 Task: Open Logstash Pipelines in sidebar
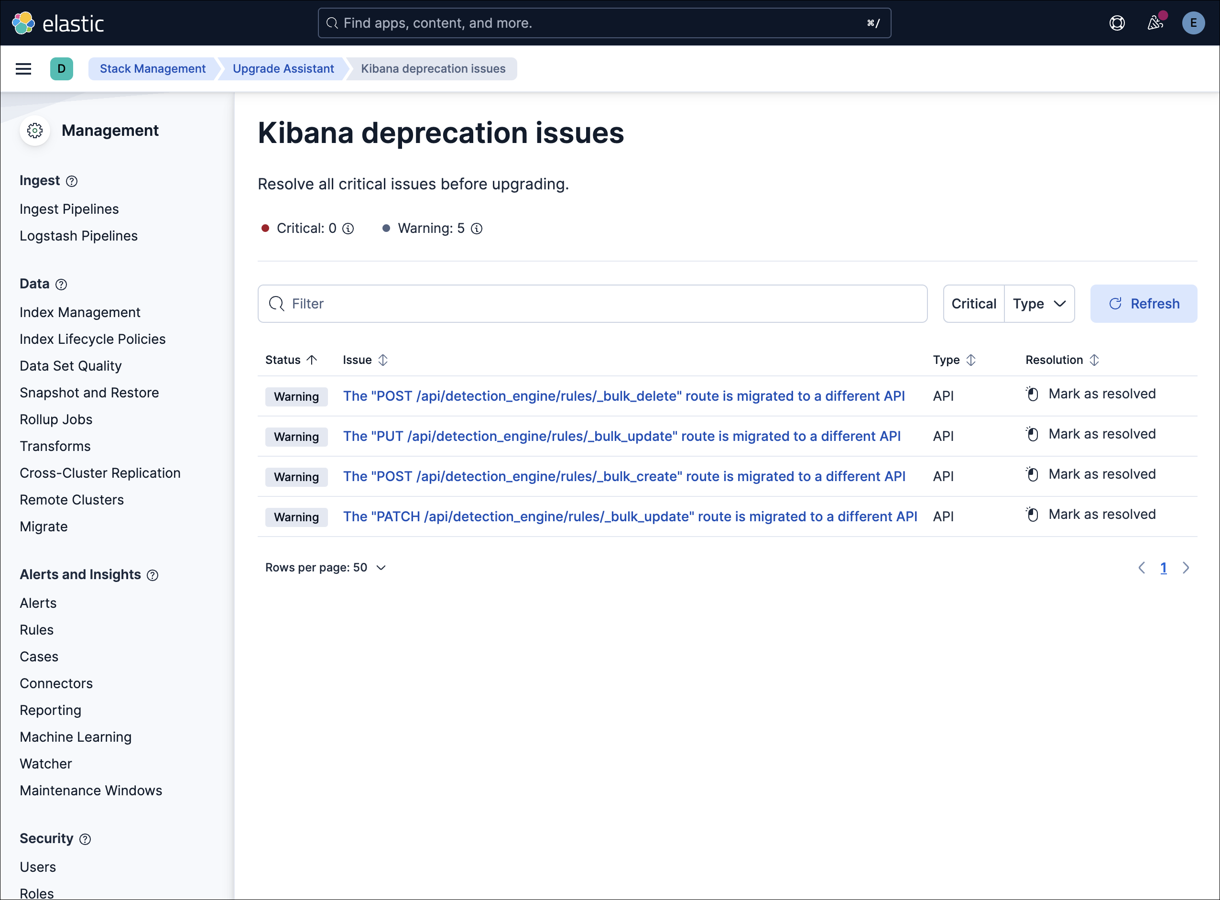click(78, 236)
